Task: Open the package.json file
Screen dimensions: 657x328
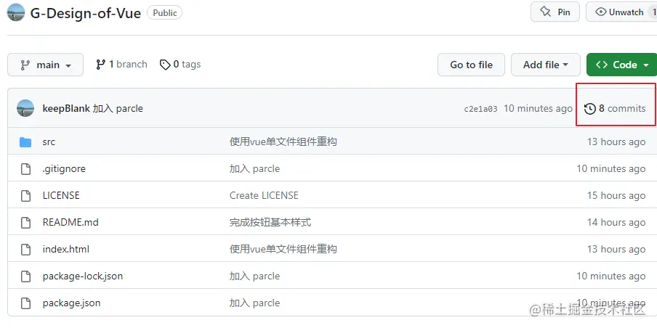Action: 71,303
